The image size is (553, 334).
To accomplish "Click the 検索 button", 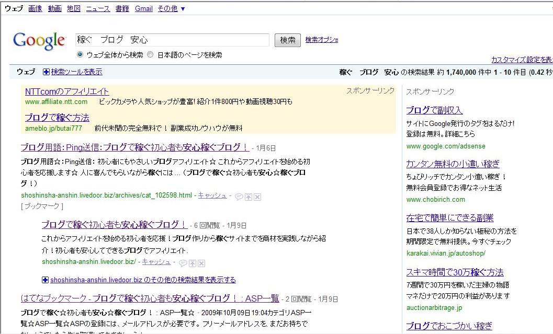I will tap(287, 40).
